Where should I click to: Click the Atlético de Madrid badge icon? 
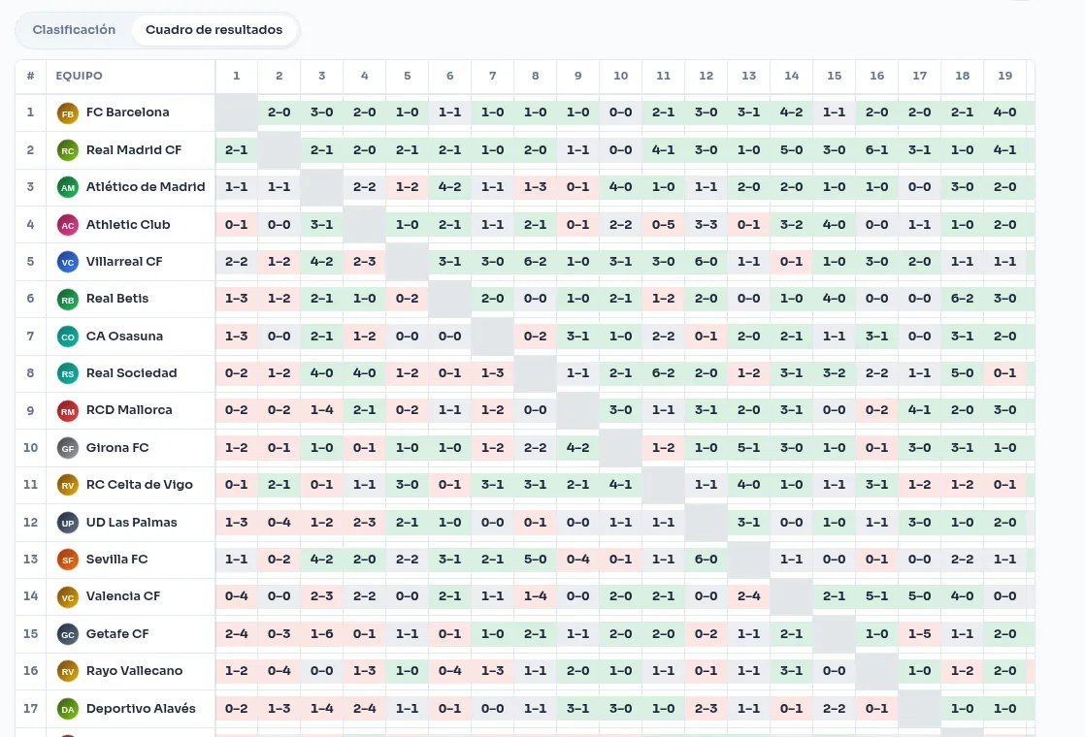point(68,187)
